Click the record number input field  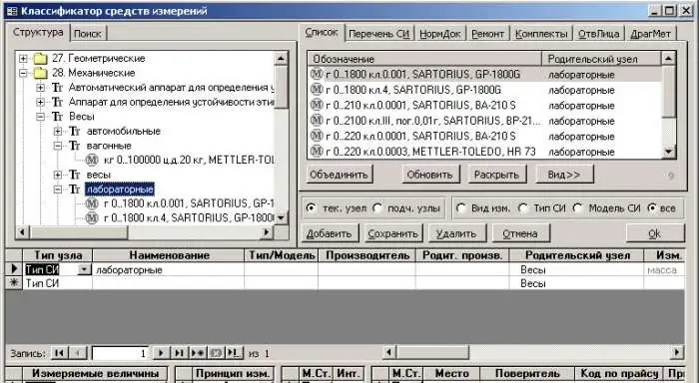[120, 353]
